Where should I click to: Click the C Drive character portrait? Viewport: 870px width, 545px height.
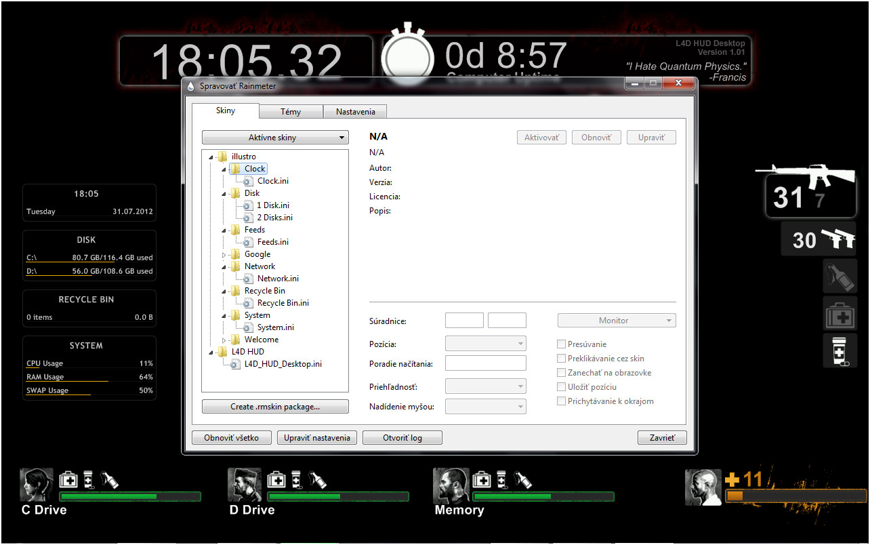click(x=37, y=485)
